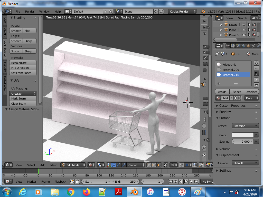Hide the Dawn object with eye icon
Image resolution: width=263 pixels, height=197 pixels.
(244, 25)
